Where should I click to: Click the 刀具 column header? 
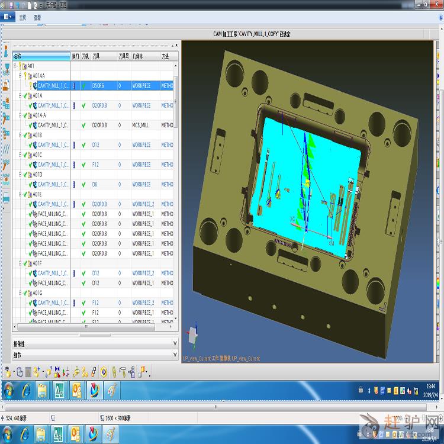96,56
